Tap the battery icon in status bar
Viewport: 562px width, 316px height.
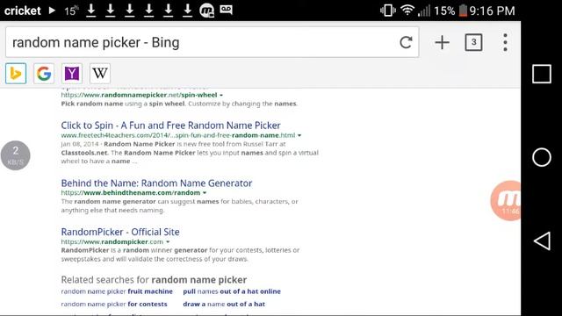point(463,11)
